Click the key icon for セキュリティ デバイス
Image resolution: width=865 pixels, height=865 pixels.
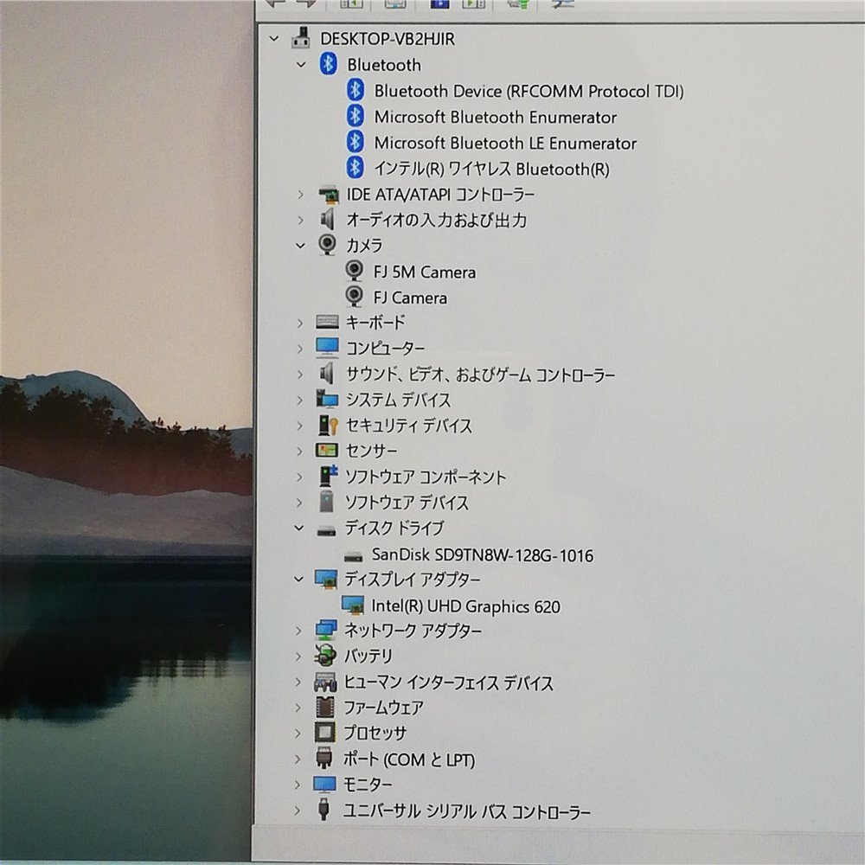click(328, 425)
